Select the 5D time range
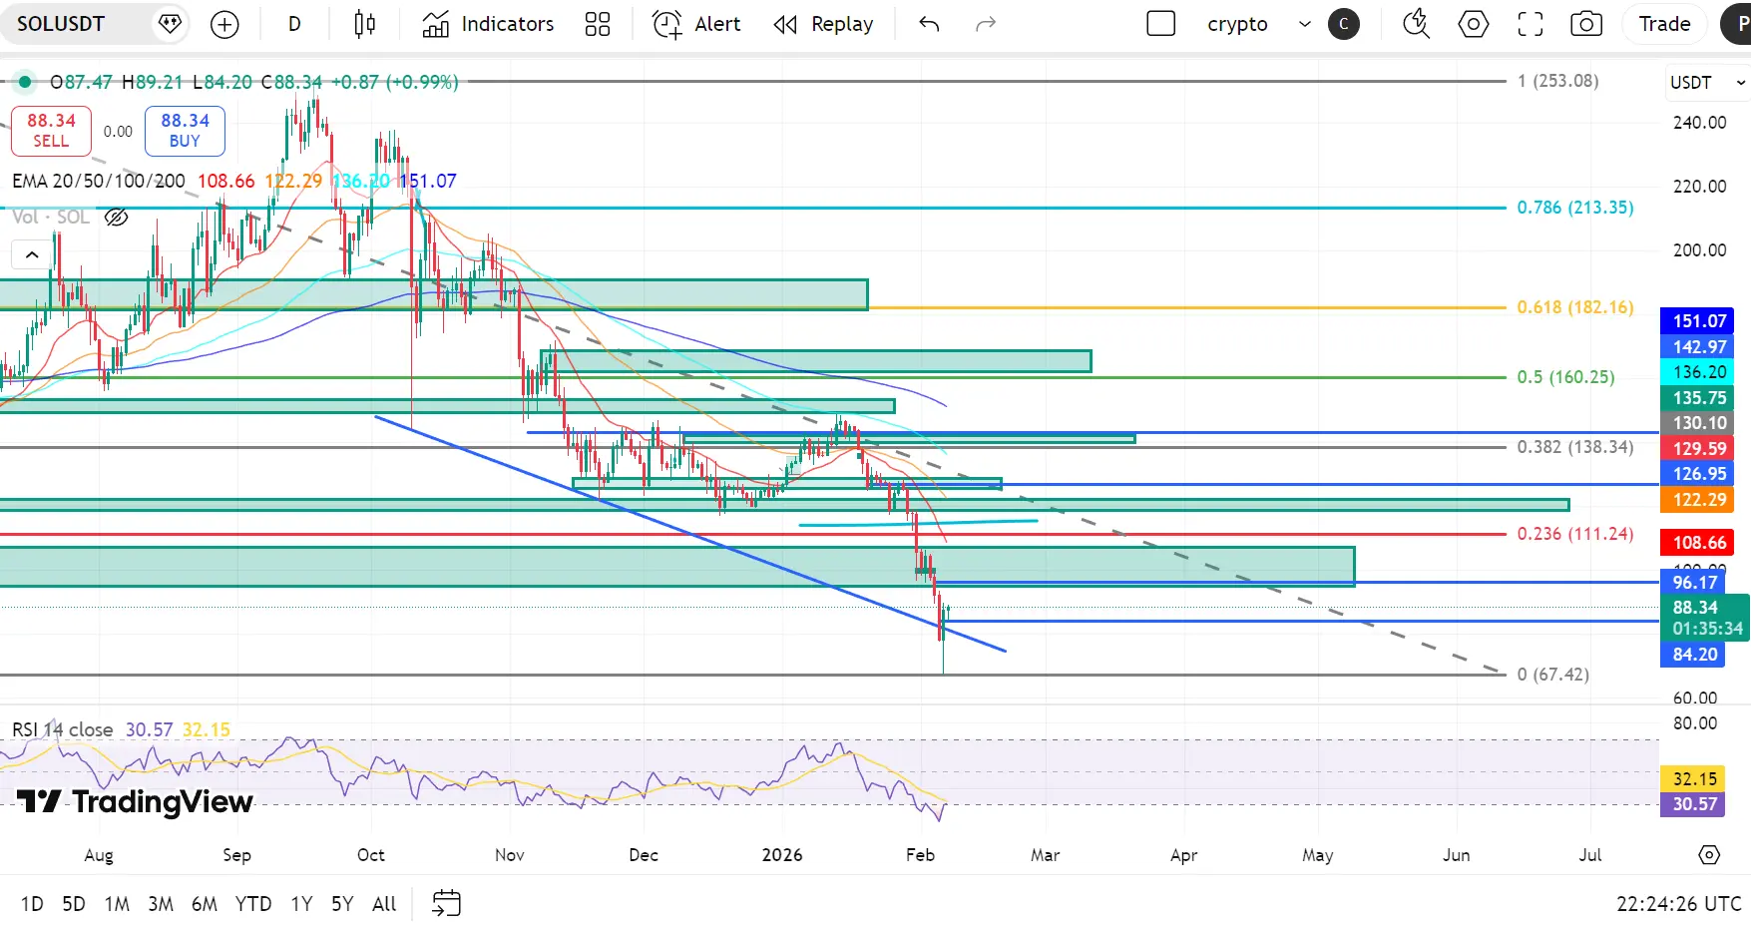 pos(74,904)
